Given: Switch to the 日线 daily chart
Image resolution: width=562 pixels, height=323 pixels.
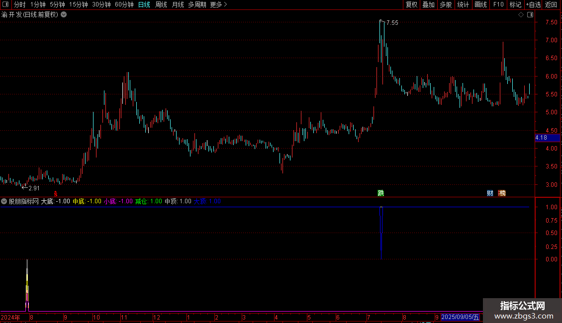Looking at the screenshot, I should [144, 4].
